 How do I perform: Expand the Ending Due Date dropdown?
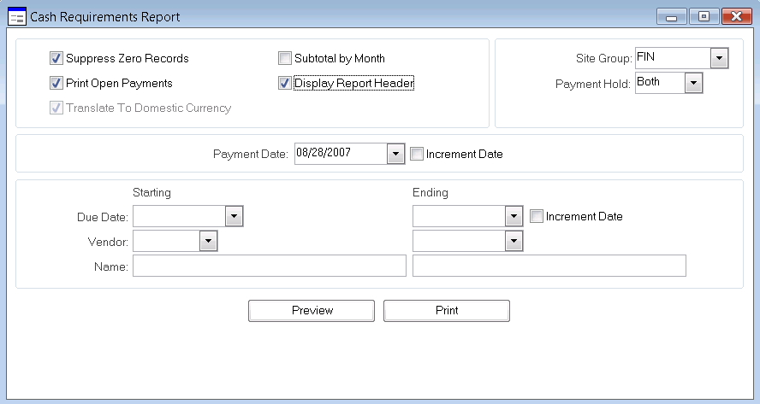(x=514, y=217)
